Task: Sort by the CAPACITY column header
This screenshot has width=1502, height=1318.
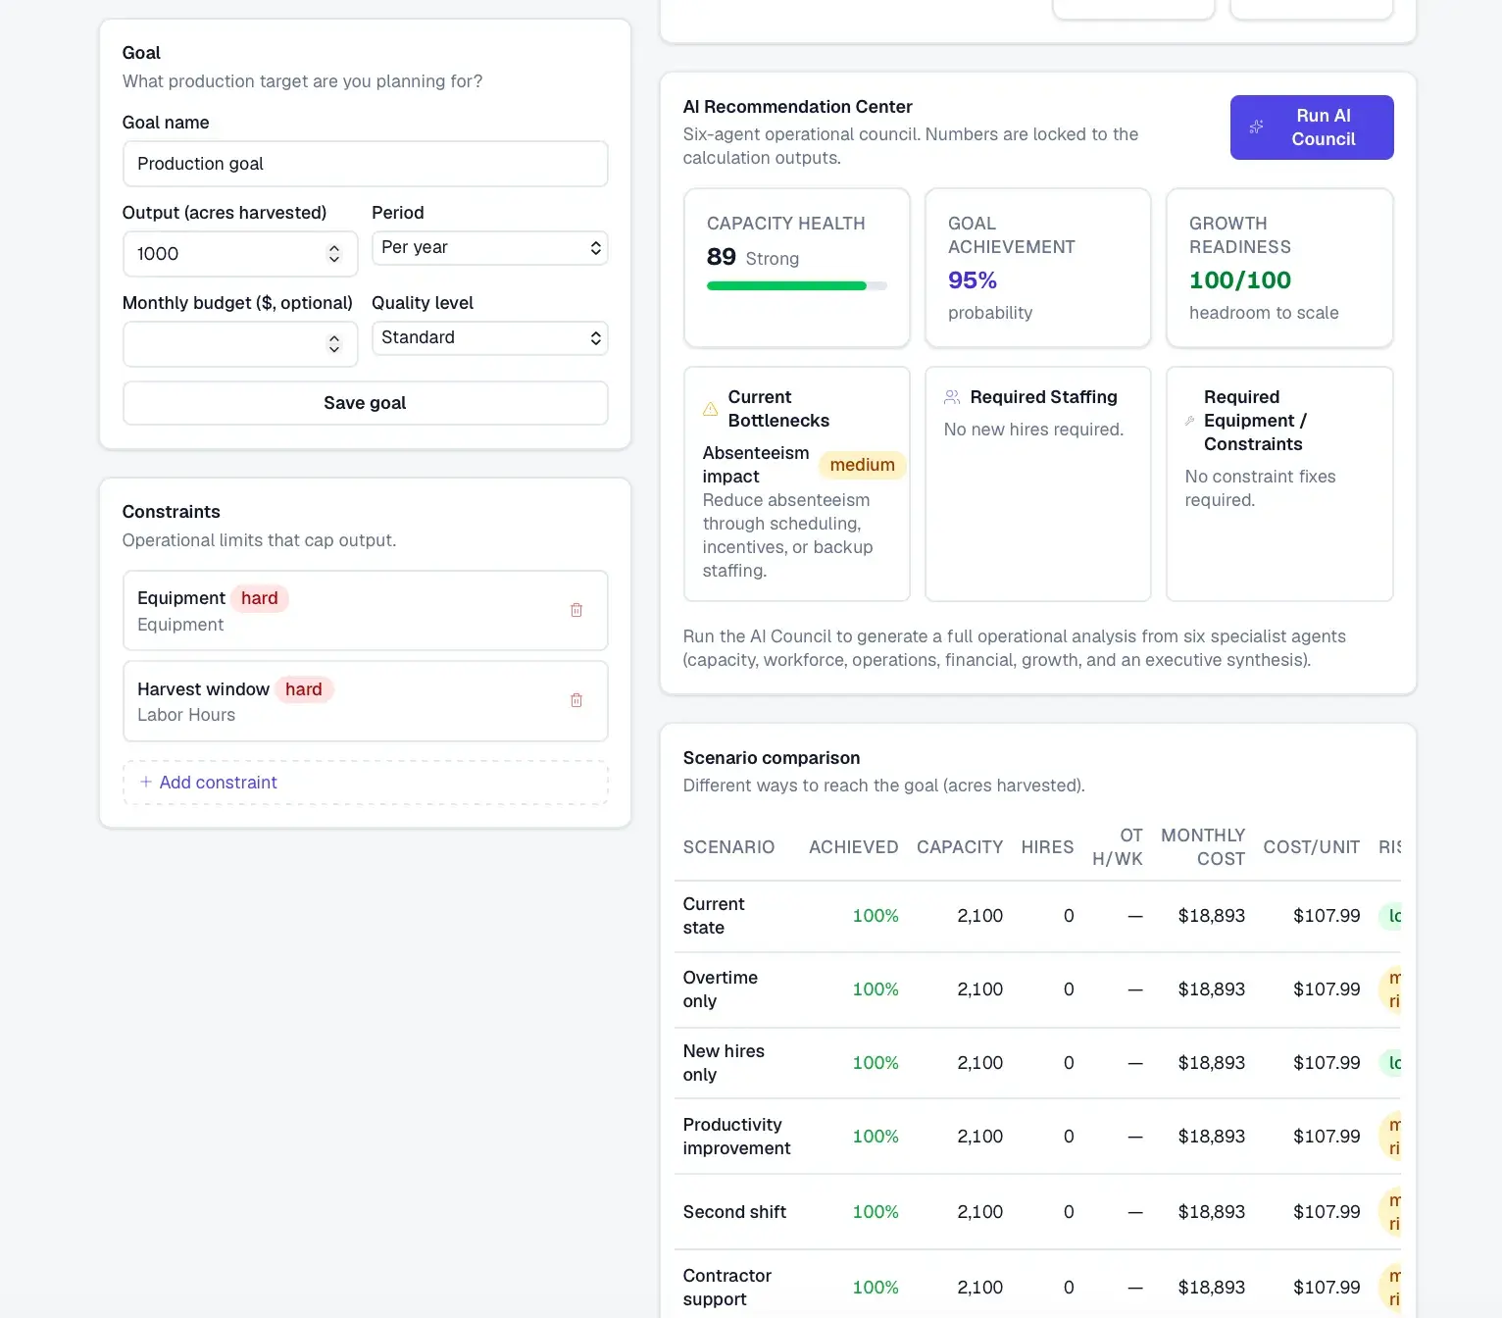Action: click(960, 847)
